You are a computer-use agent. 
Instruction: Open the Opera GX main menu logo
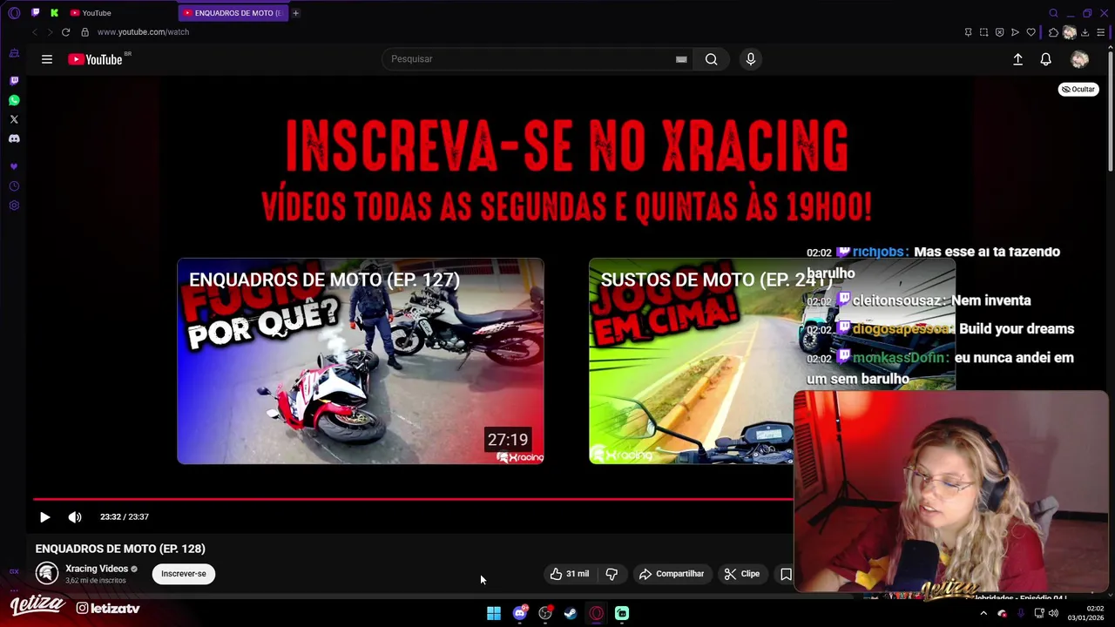click(14, 13)
